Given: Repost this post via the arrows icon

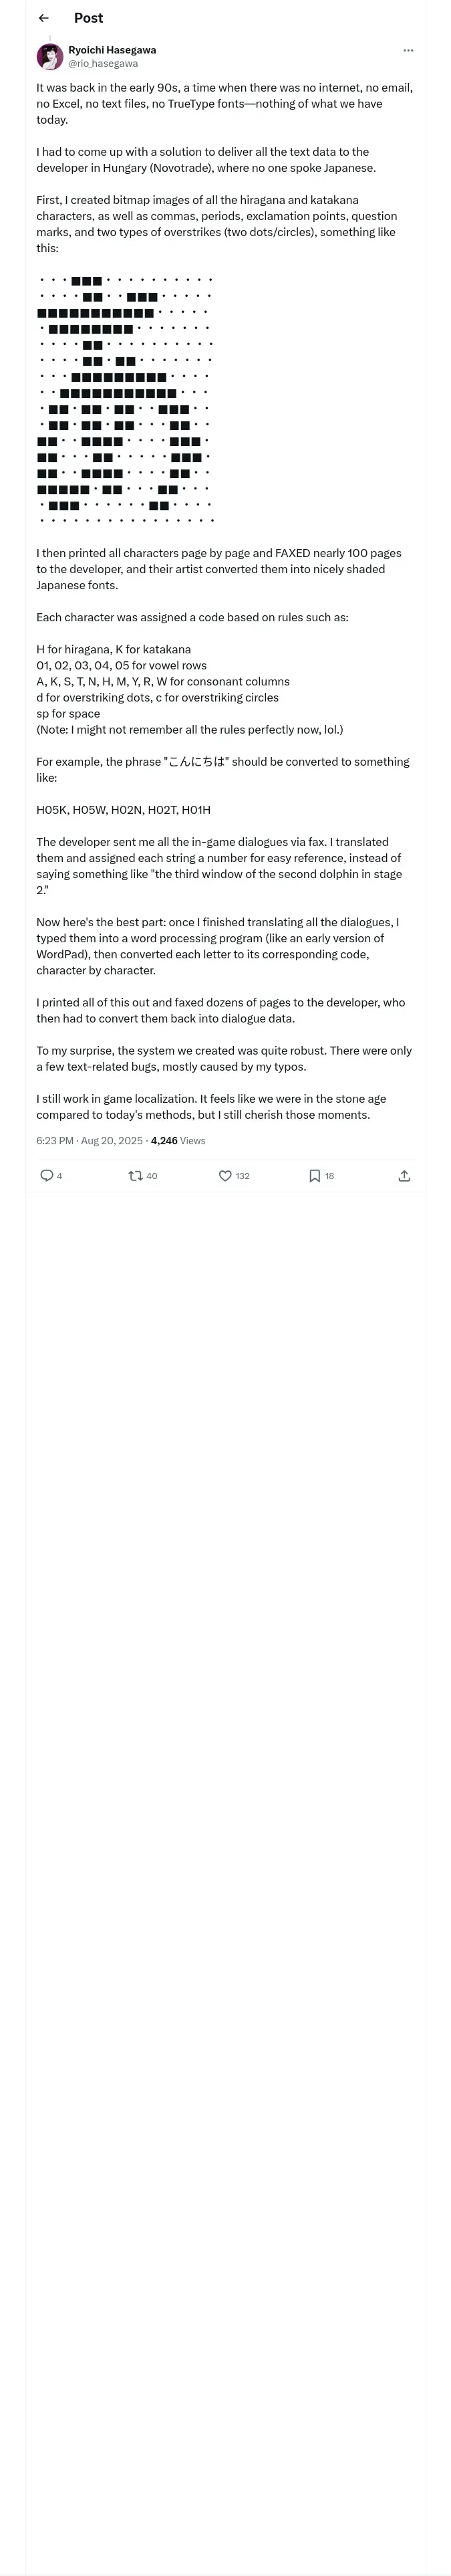Looking at the screenshot, I should pyautogui.click(x=135, y=1176).
